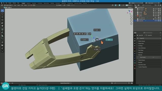Open the Options dropdown in viewport
Screen dimensions: 162x91
coord(130,8)
